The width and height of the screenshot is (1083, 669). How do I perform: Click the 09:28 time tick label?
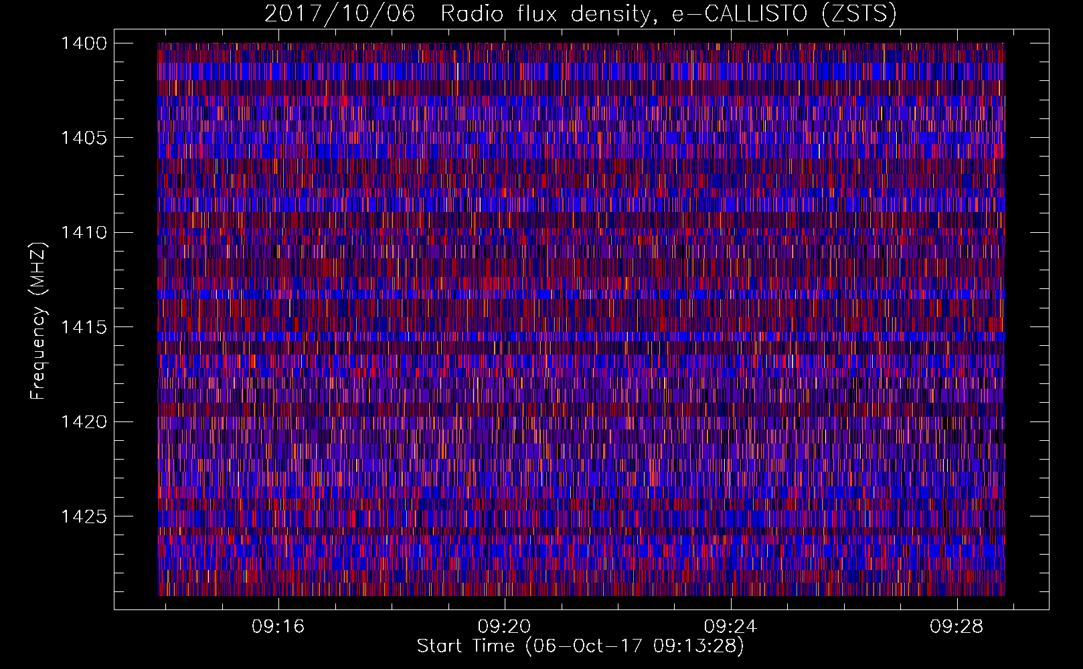[956, 626]
